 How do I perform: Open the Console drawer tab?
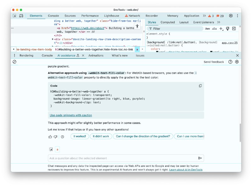click(x=47, y=55)
